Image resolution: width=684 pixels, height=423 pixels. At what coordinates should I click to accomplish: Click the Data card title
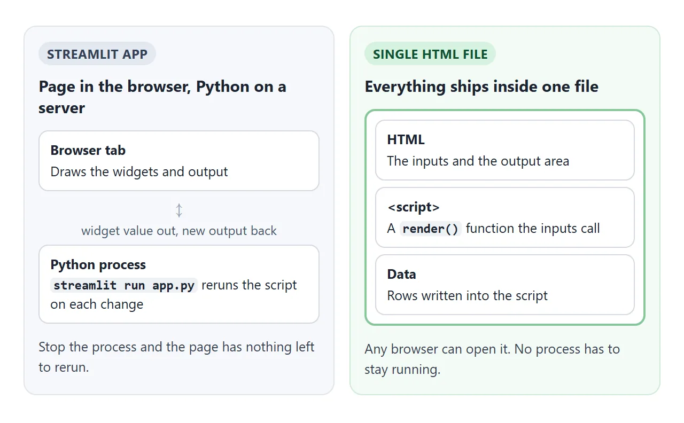(x=401, y=275)
